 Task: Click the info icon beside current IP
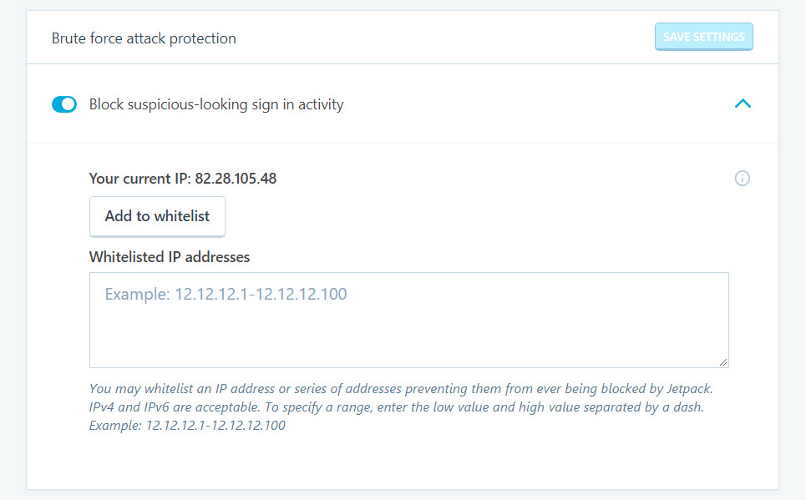tap(742, 179)
